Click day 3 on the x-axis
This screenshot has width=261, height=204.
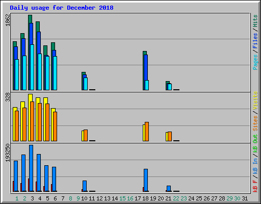(32, 198)
